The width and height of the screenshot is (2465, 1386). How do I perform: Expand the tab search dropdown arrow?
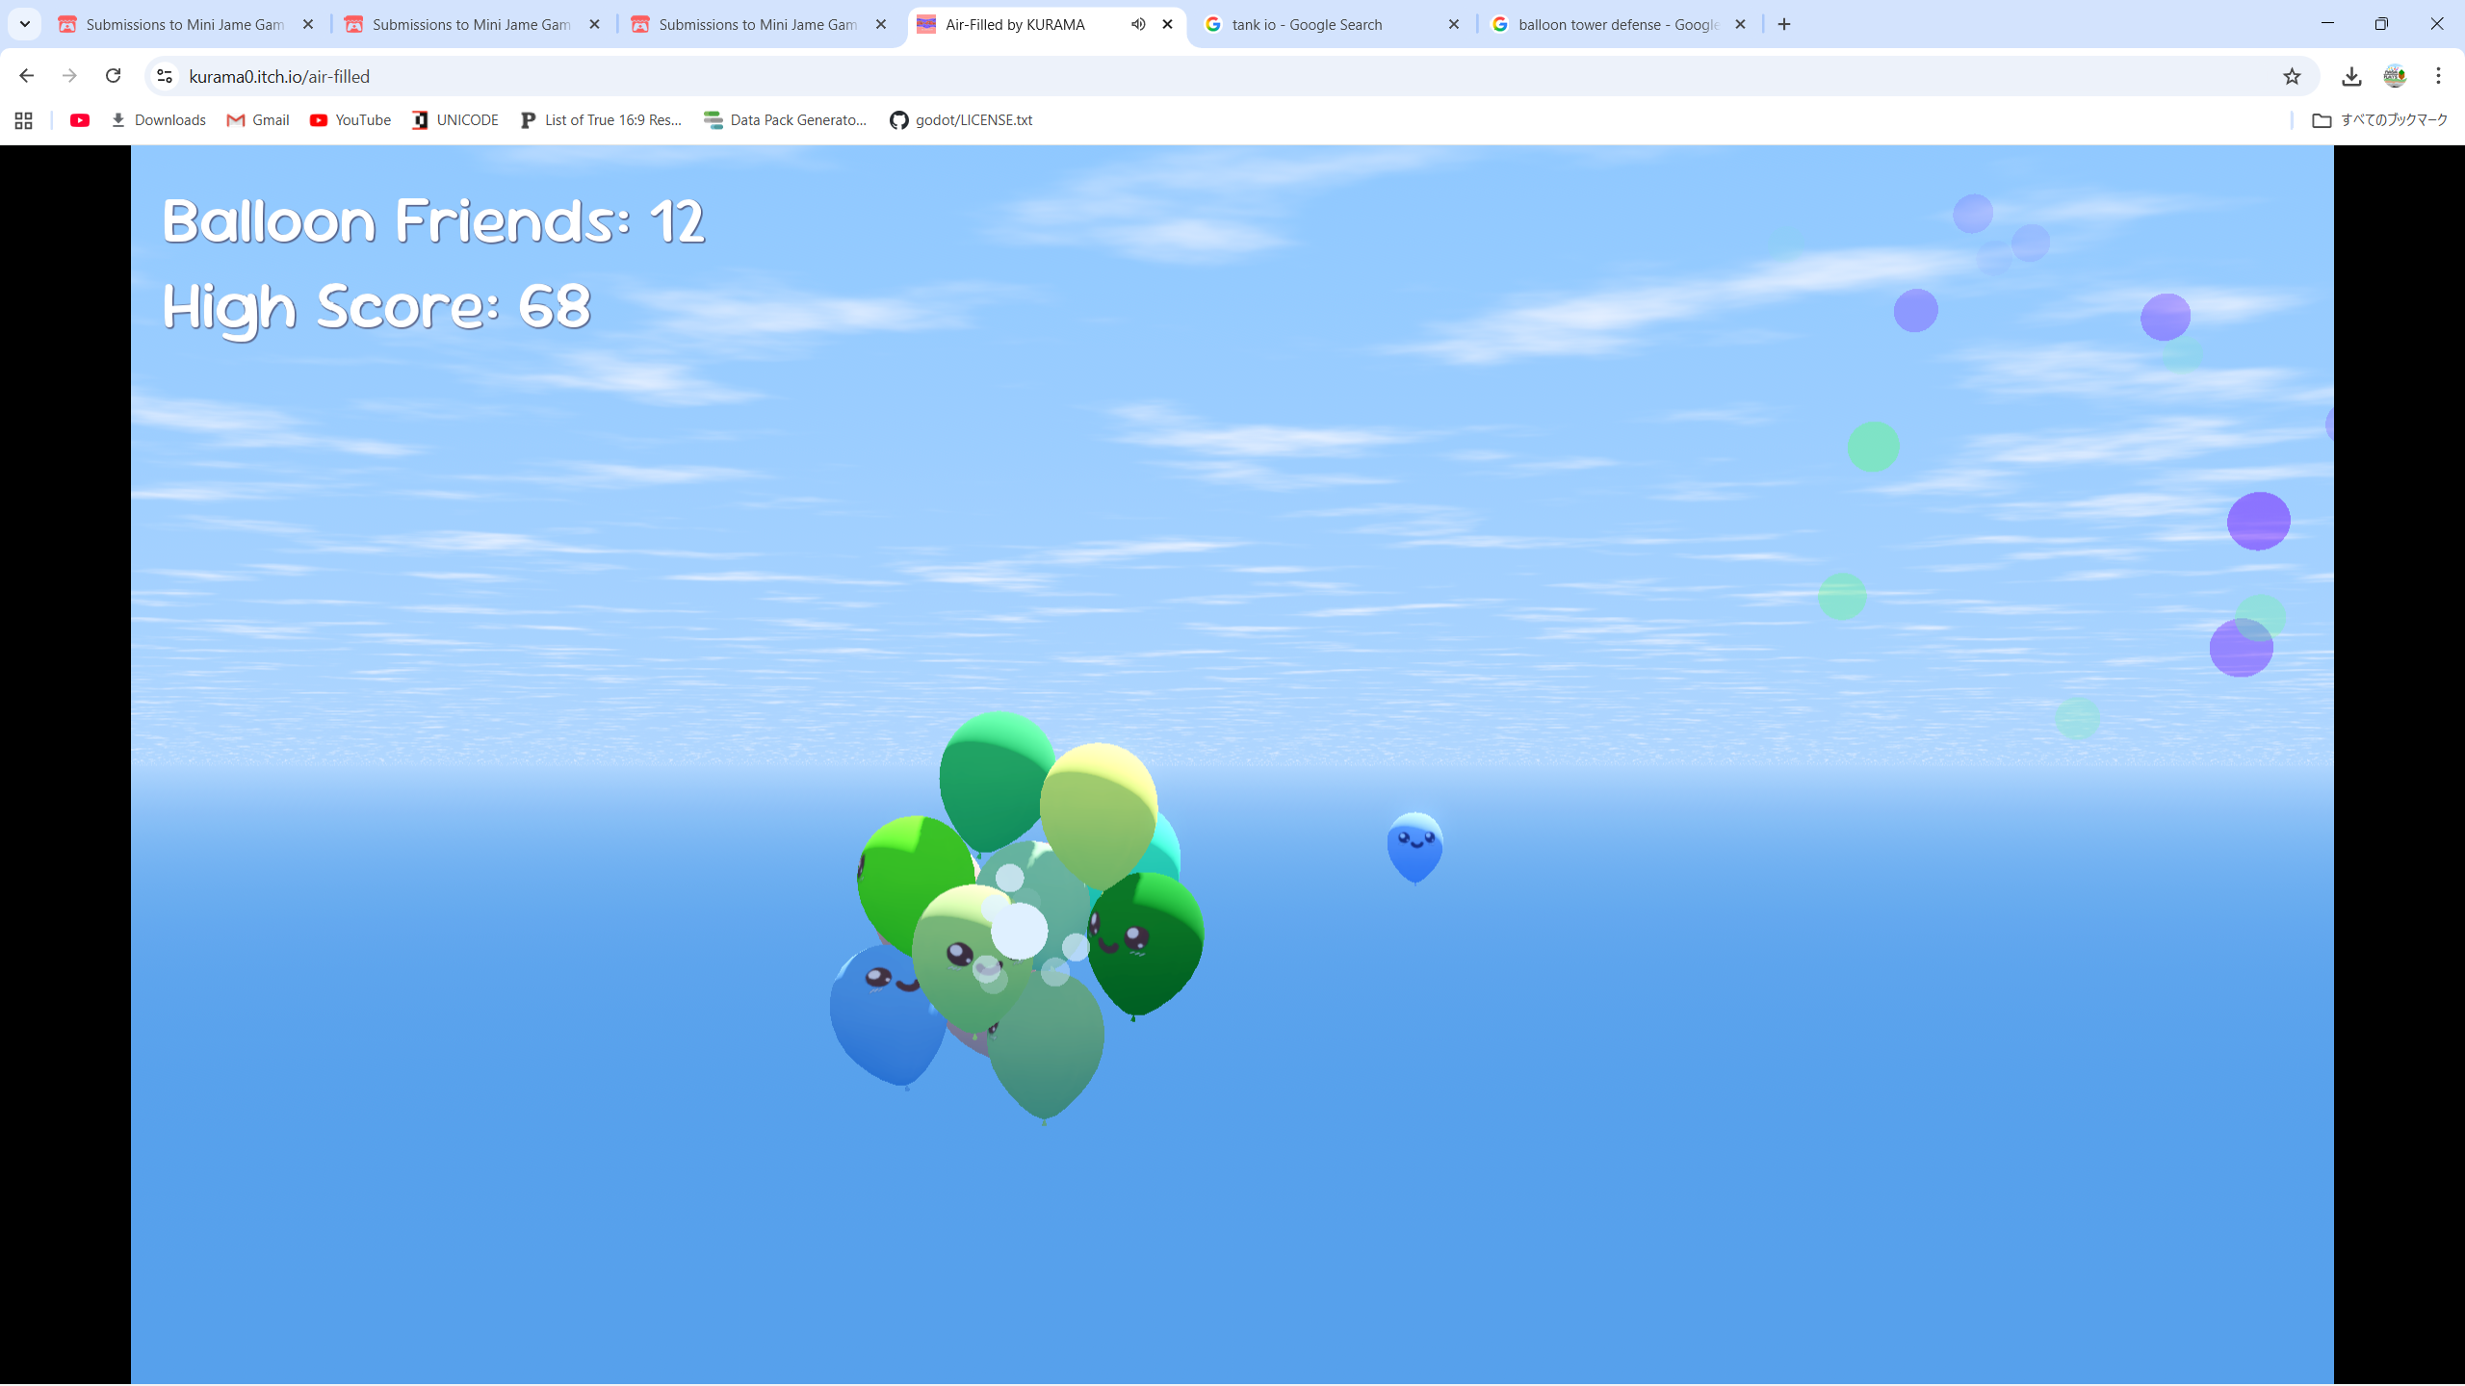tap(25, 24)
